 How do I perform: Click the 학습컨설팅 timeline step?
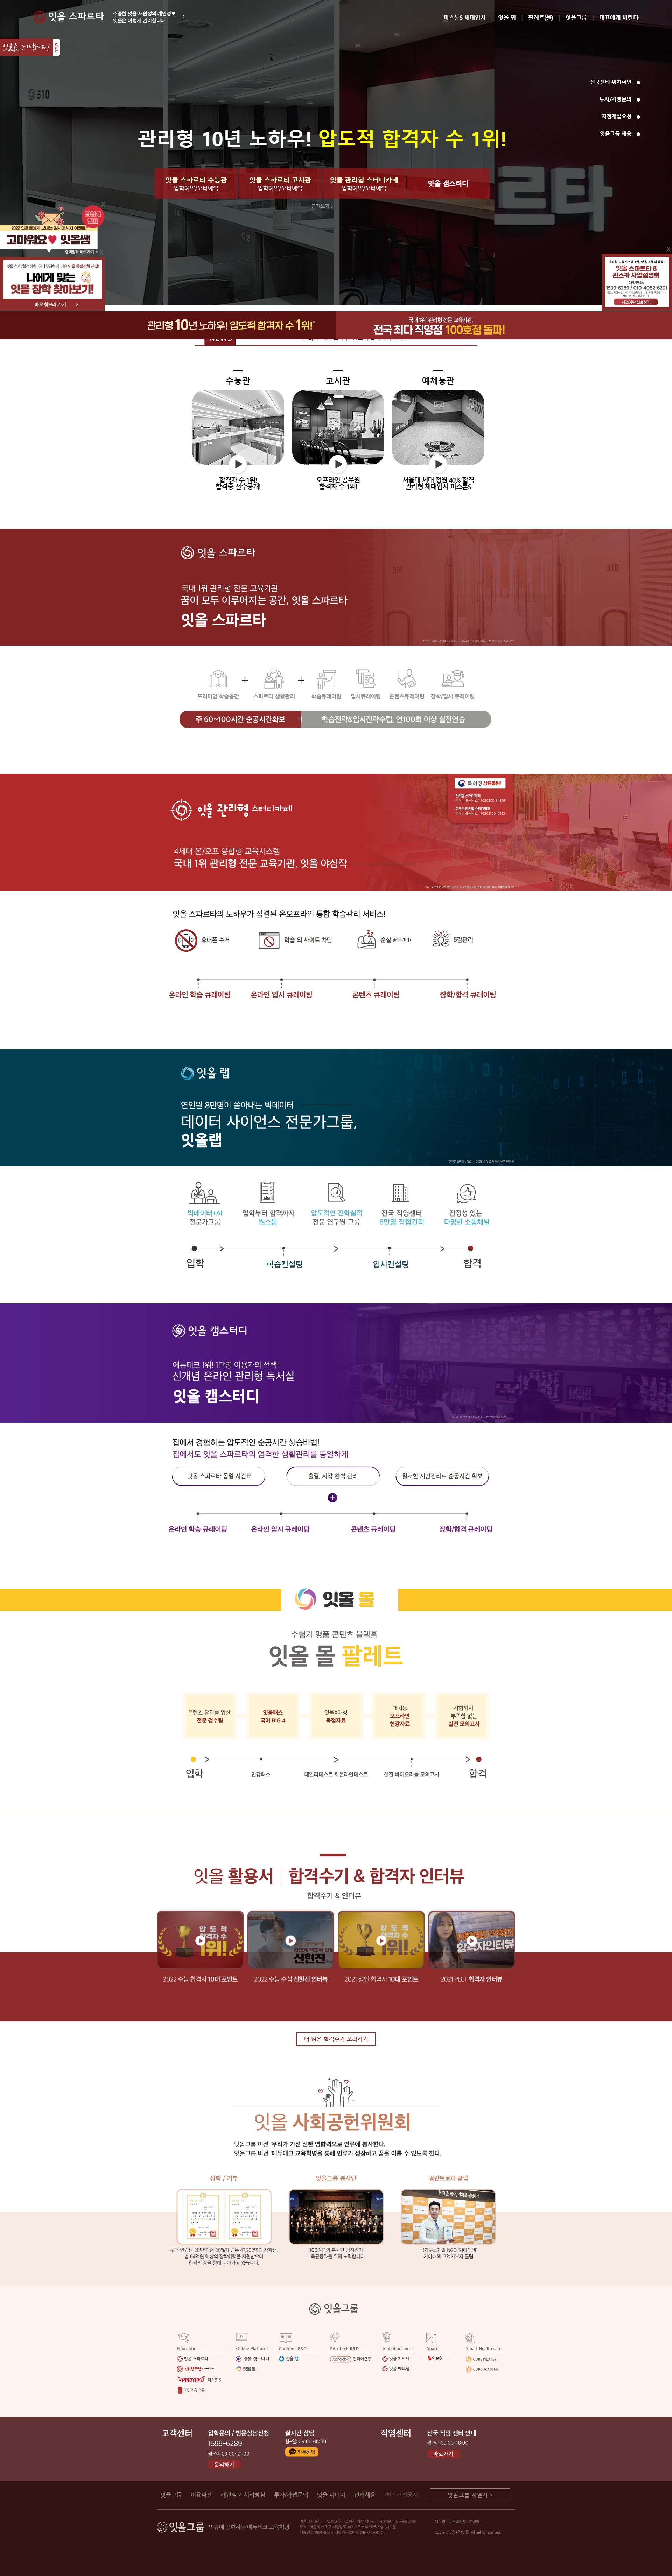[285, 1264]
